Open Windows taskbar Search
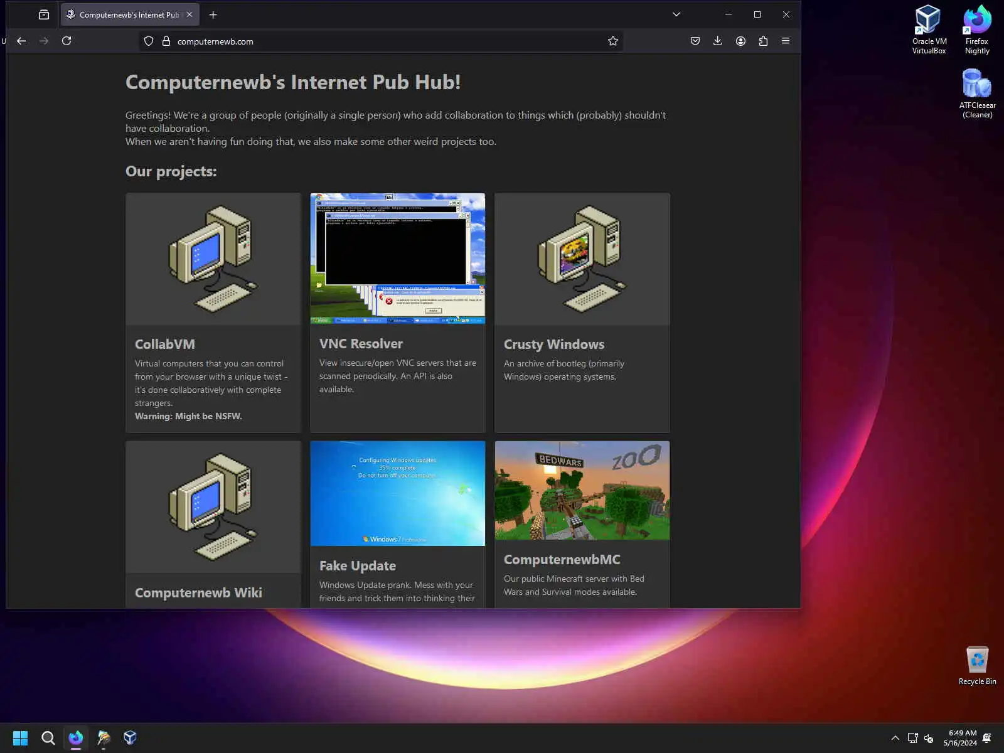Image resolution: width=1004 pixels, height=753 pixels. [48, 738]
